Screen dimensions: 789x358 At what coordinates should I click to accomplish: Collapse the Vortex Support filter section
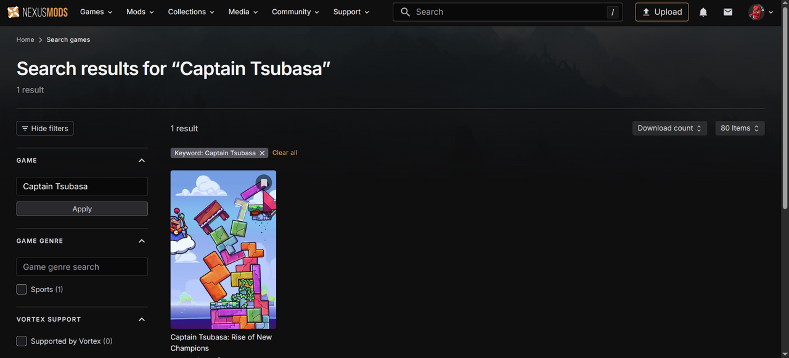coord(142,319)
